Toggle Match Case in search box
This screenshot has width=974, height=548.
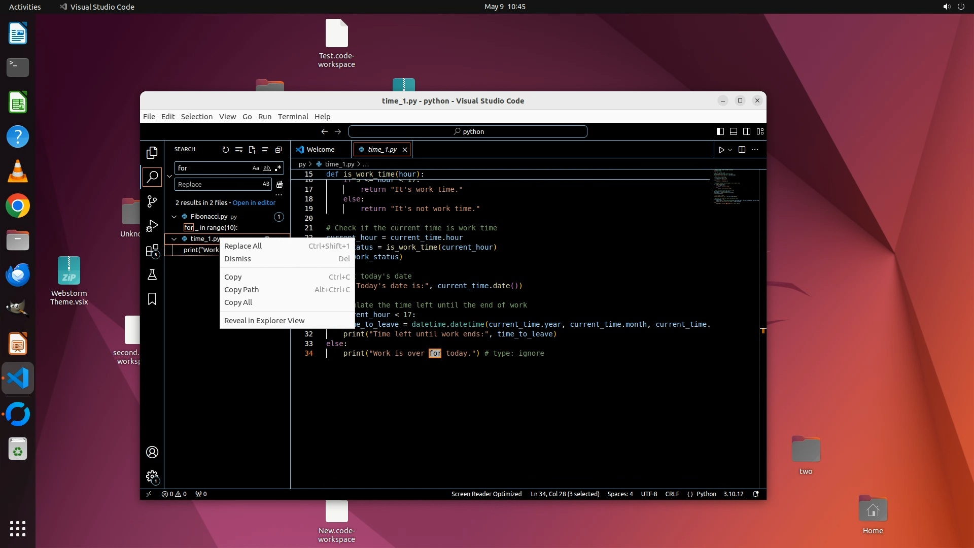point(255,168)
